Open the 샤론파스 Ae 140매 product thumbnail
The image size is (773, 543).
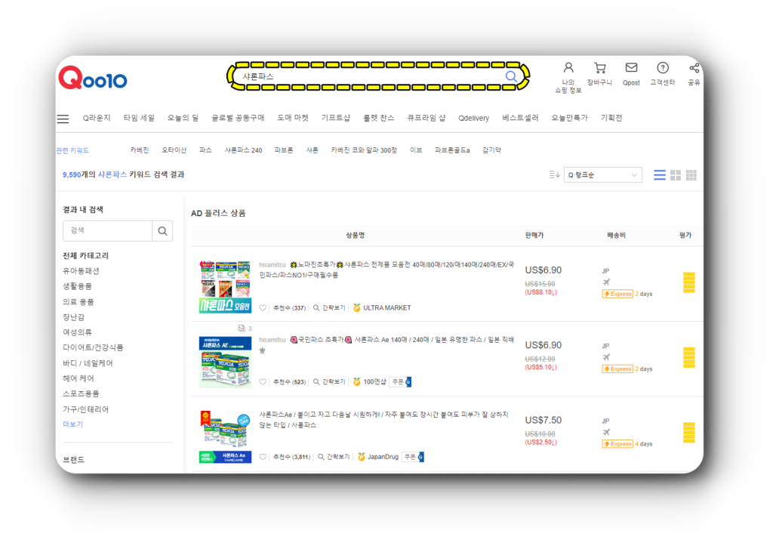[225, 362]
